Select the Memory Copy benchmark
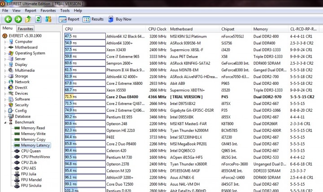Screen dimensions: 323x192 coord(33,140)
